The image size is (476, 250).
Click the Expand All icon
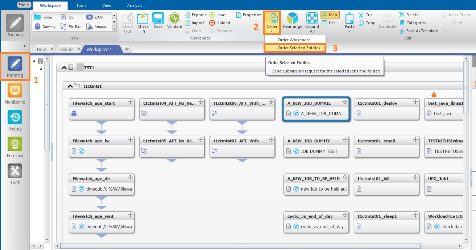coord(312,19)
